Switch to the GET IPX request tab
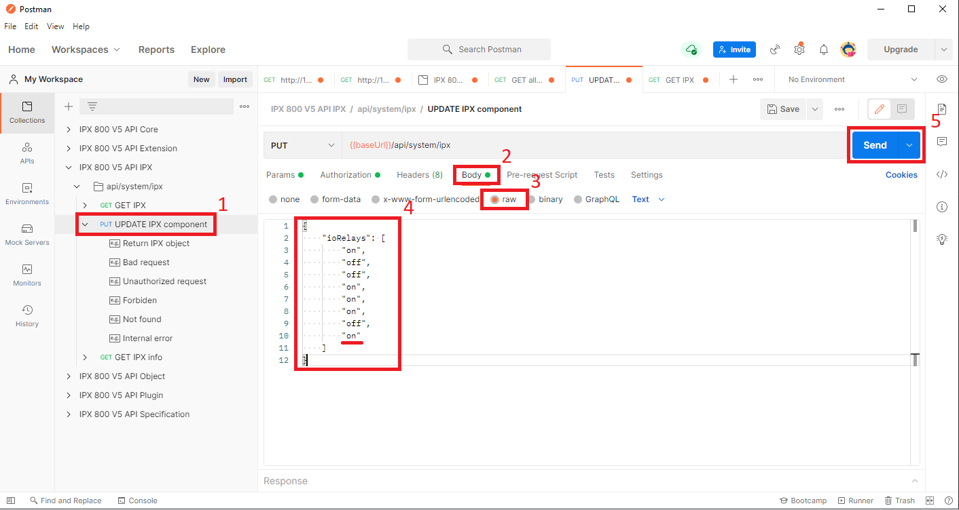Image resolution: width=959 pixels, height=510 pixels. (679, 80)
